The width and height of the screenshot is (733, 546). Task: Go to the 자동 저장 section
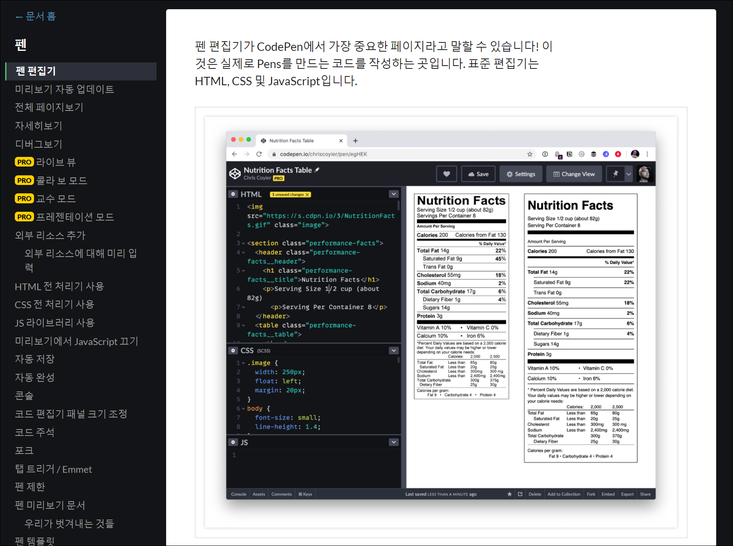point(34,359)
